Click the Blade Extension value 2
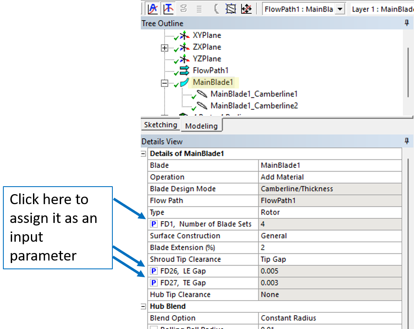This screenshot has height=329, width=414. click(x=330, y=248)
